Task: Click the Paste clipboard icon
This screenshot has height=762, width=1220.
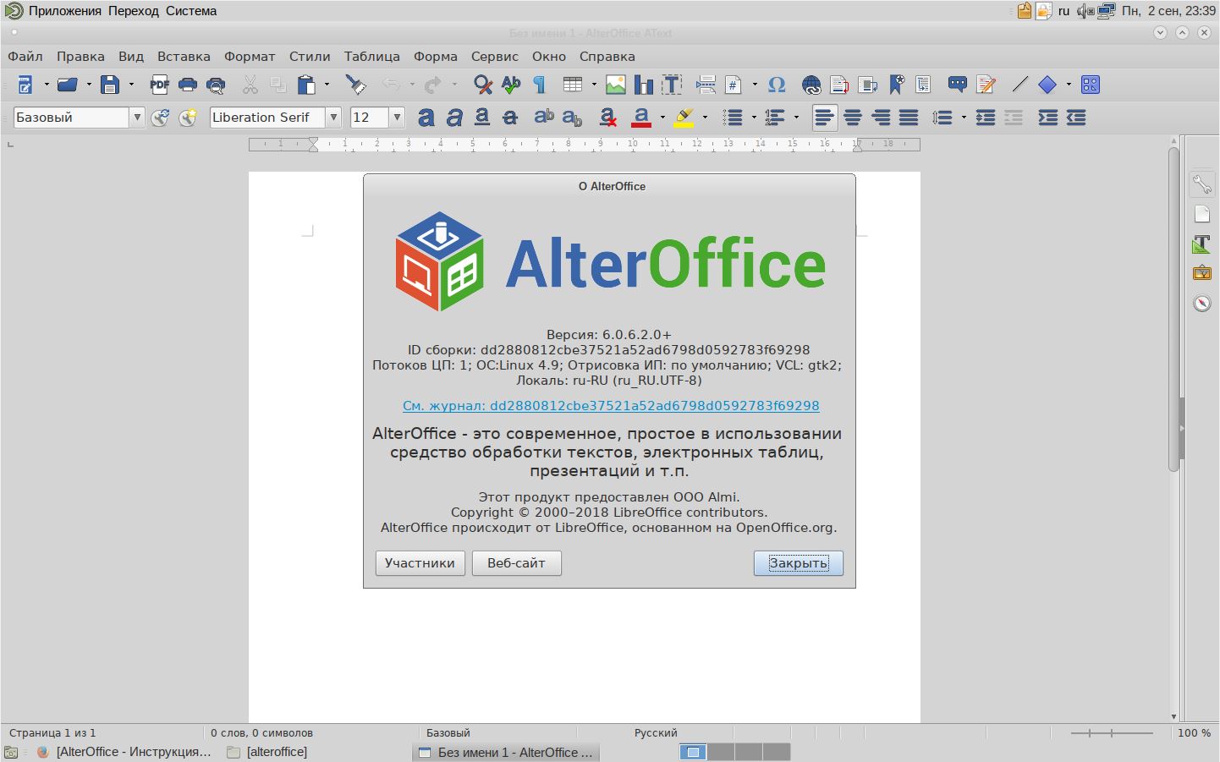Action: [305, 85]
